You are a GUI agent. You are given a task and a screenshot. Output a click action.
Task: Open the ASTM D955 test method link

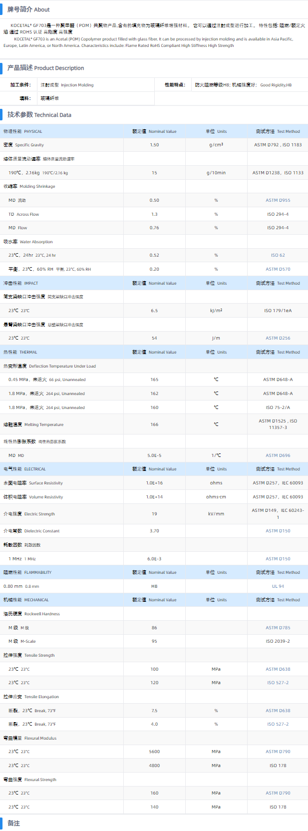click(278, 200)
